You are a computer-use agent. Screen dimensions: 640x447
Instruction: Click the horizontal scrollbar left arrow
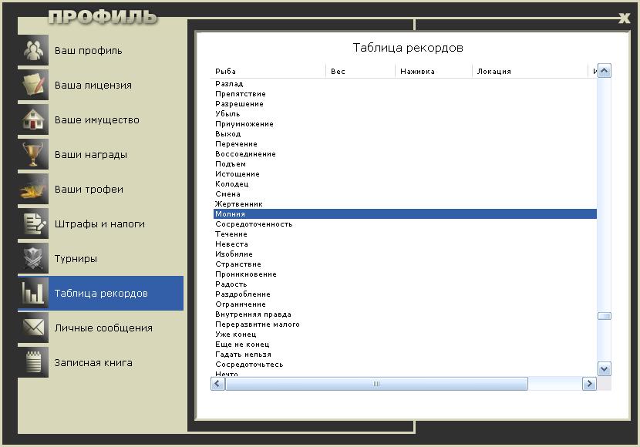[x=217, y=383]
